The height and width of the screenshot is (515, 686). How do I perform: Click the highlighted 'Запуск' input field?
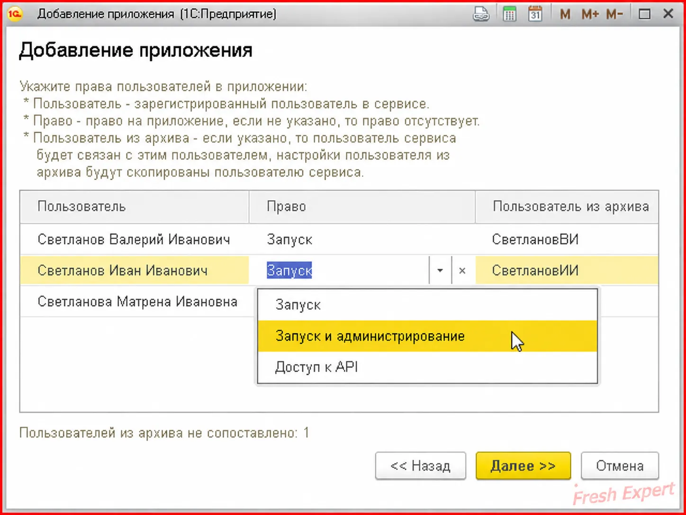coord(339,270)
